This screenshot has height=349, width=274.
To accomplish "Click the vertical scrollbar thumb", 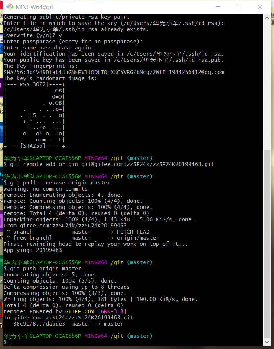I will coord(267,244).
